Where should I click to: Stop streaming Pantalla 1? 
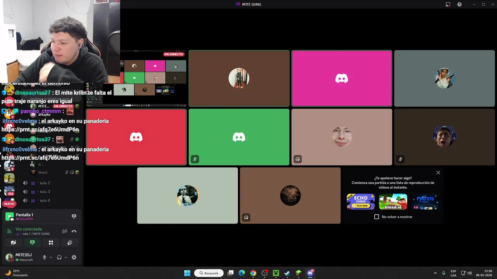pyautogui.click(x=74, y=216)
